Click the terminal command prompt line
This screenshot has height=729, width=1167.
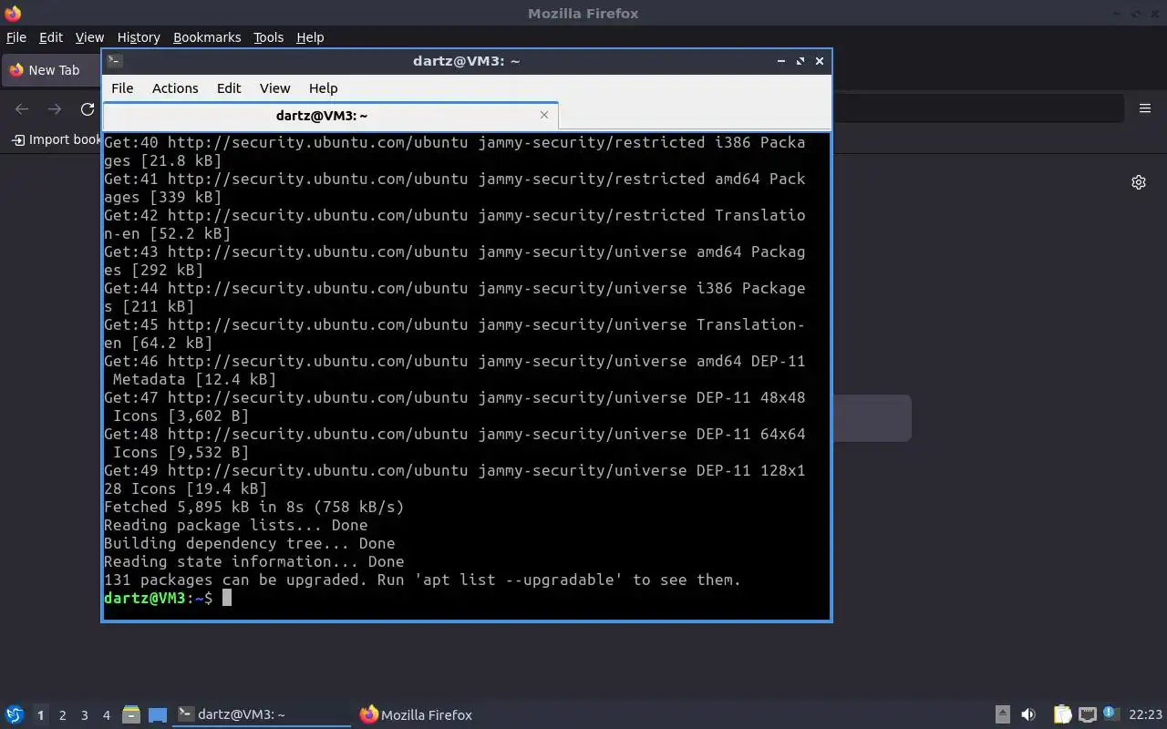(168, 598)
